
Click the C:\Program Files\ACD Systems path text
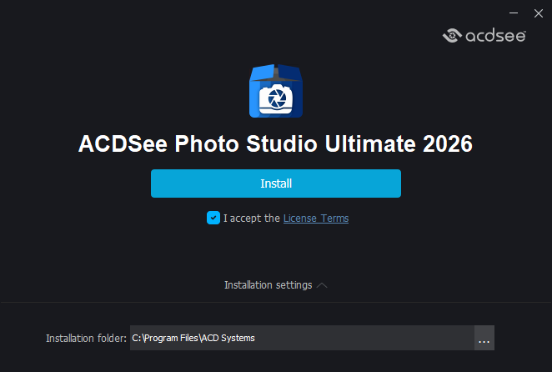point(193,338)
